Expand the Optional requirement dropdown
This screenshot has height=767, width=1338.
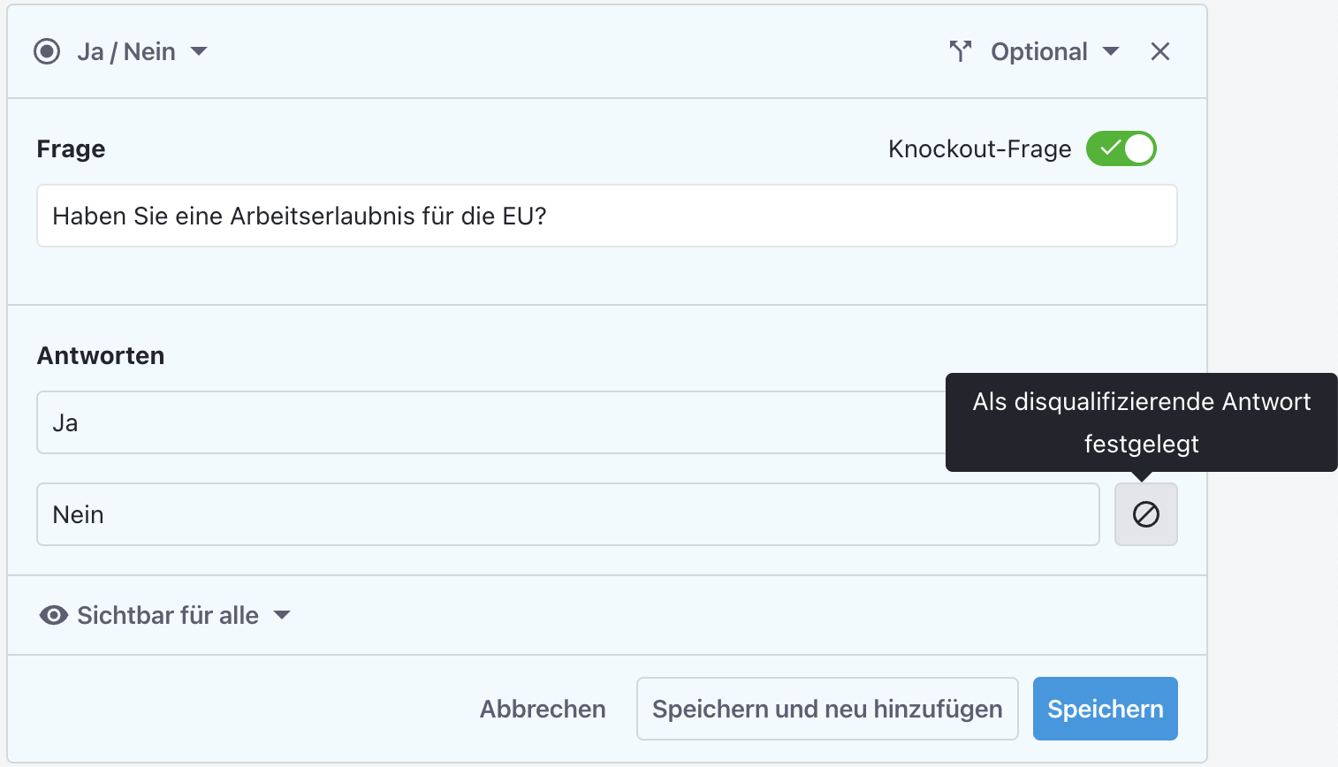(x=1056, y=50)
